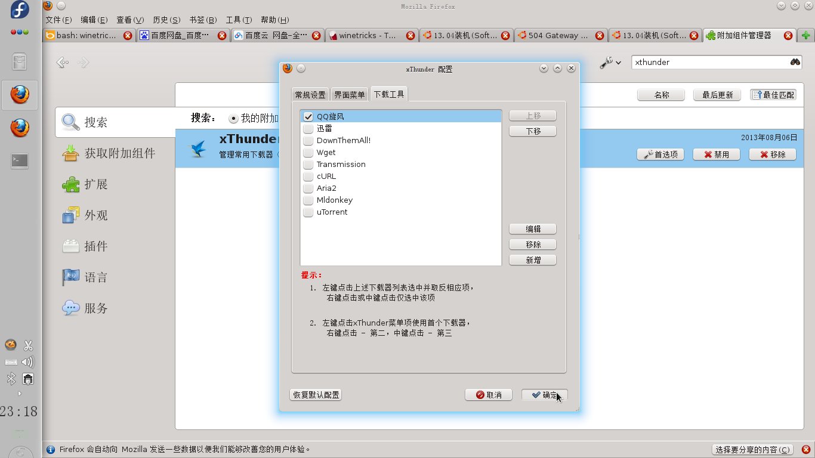This screenshot has width=815, height=458.
Task: Open the 查看(V) menu
Action: click(130, 20)
